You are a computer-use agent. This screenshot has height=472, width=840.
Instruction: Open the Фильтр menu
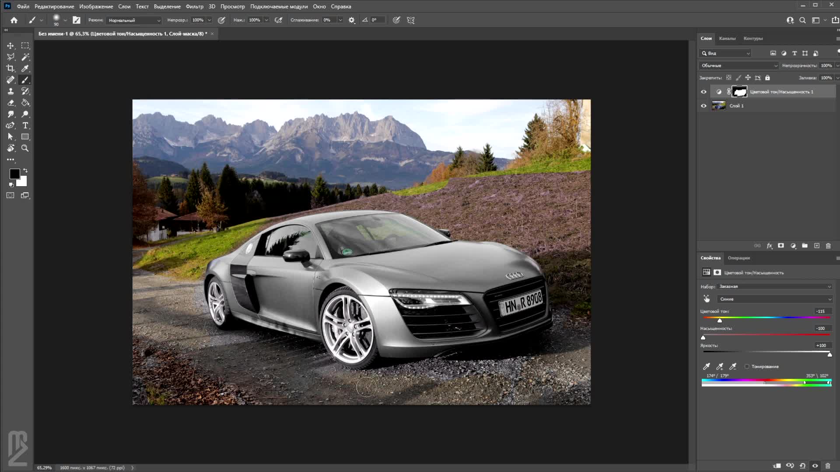click(194, 7)
